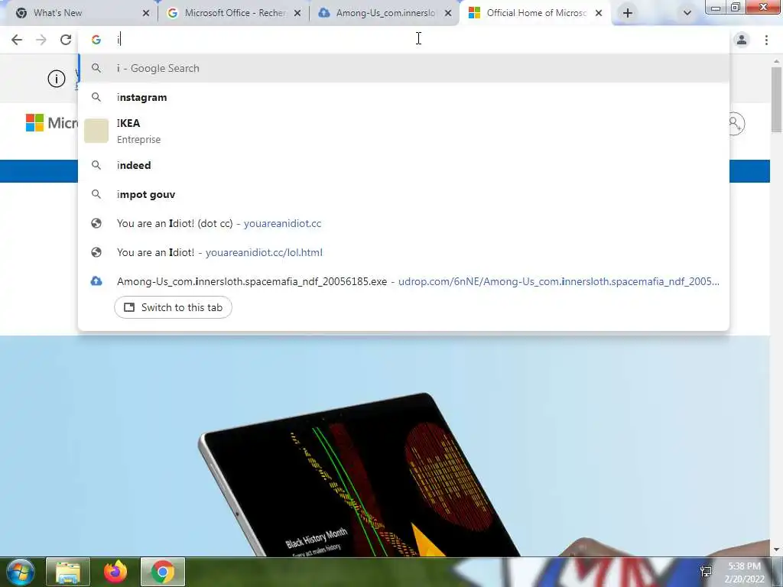
Task: Open a new tab with plus button
Action: coord(628,13)
